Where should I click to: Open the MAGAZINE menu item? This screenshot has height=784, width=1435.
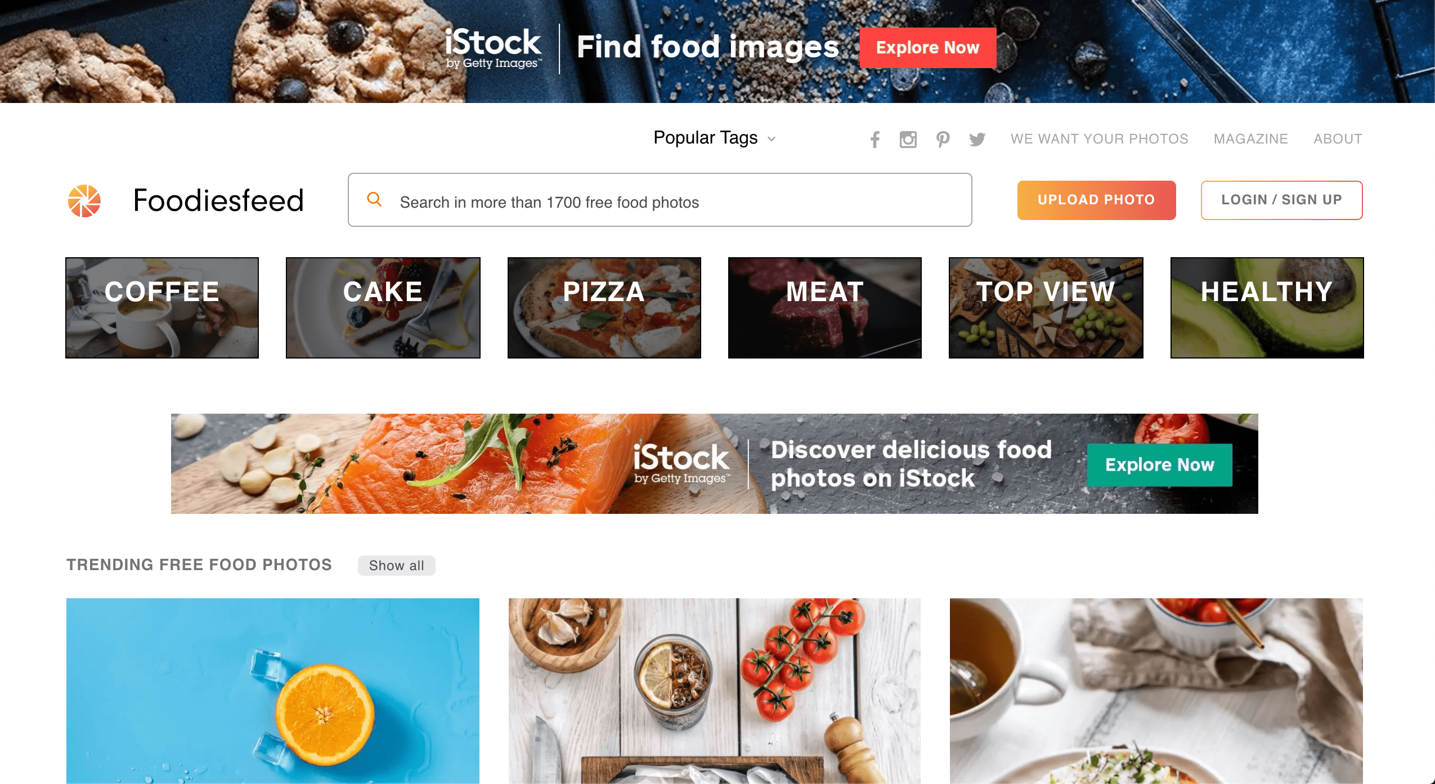(x=1252, y=137)
